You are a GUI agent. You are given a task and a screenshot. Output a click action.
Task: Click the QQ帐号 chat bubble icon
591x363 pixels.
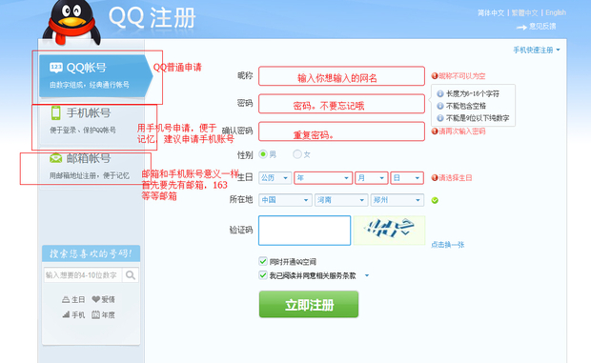[x=56, y=68]
